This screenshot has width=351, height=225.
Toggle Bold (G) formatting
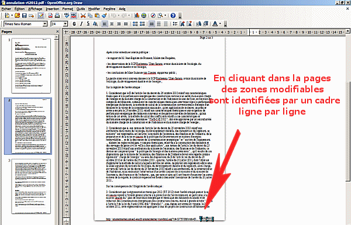[74, 24]
